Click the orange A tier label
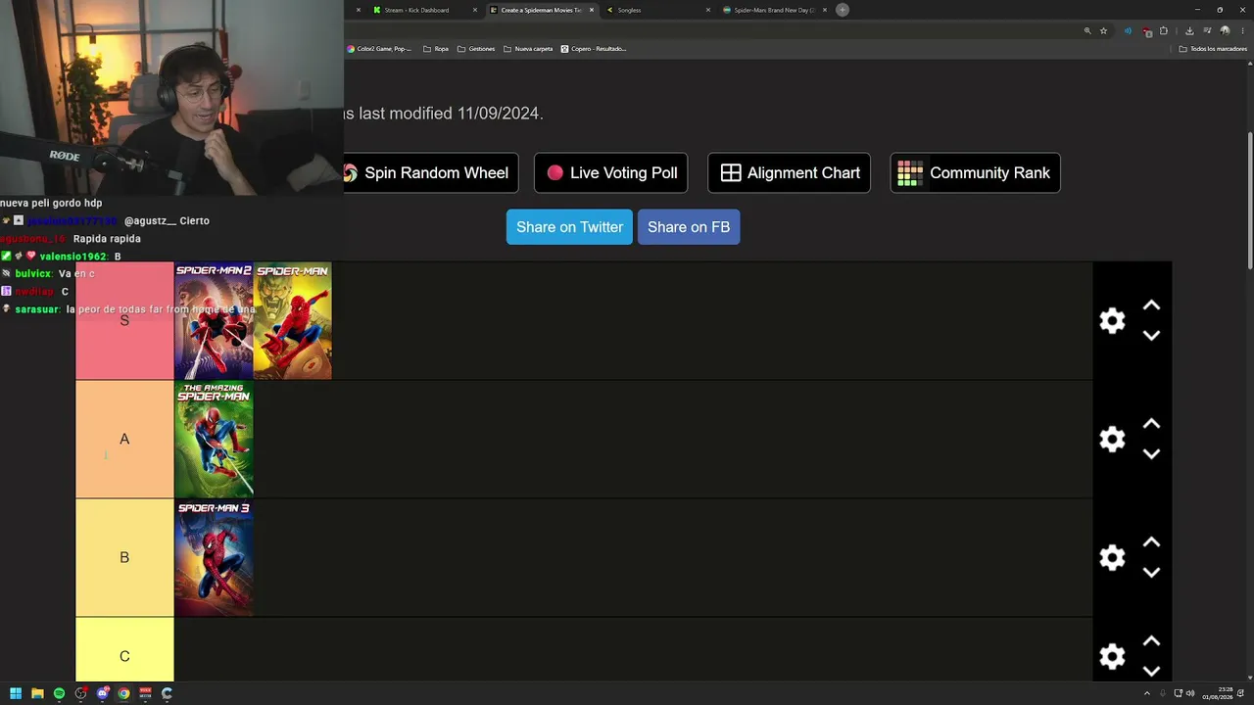The image size is (1254, 705). point(124,440)
